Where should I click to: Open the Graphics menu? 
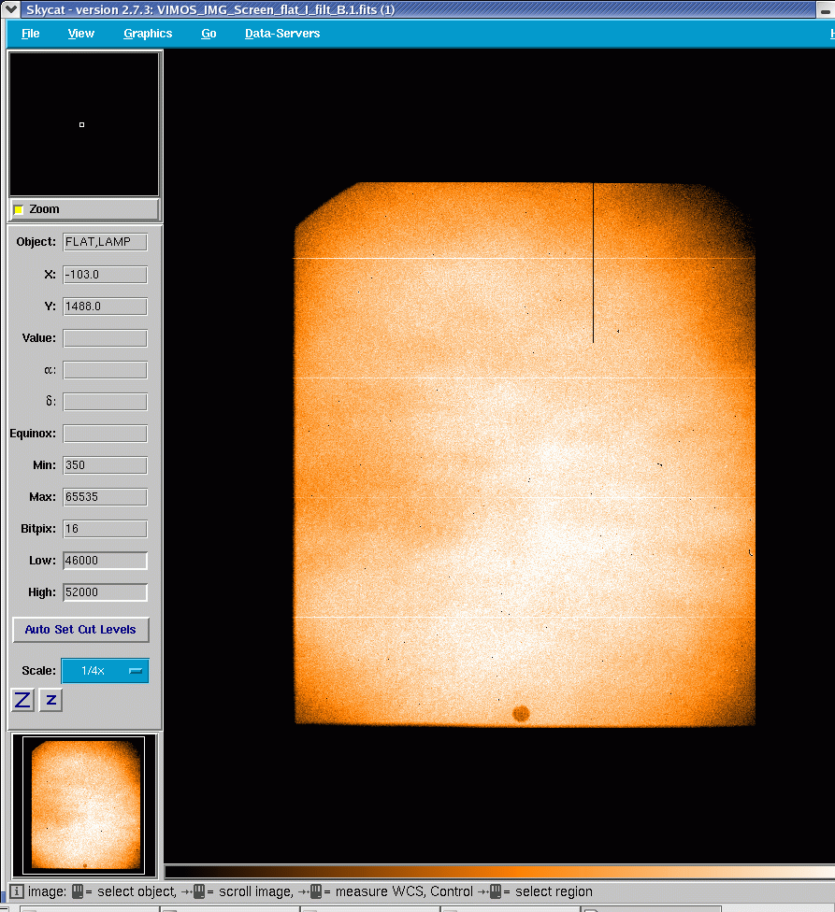coord(148,34)
